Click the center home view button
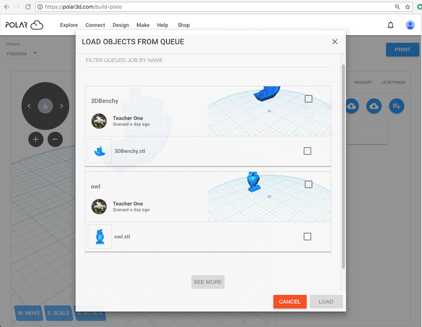The height and width of the screenshot is (327, 422). [x=45, y=106]
